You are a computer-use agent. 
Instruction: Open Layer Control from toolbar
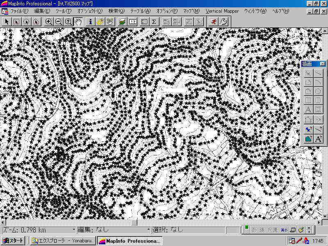tap(123, 21)
